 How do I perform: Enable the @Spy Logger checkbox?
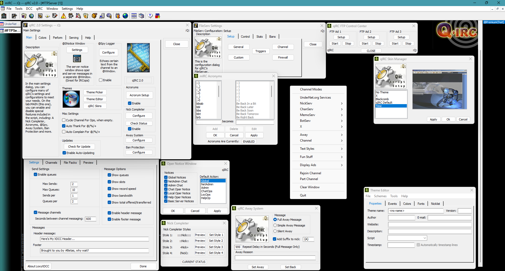(101, 80)
